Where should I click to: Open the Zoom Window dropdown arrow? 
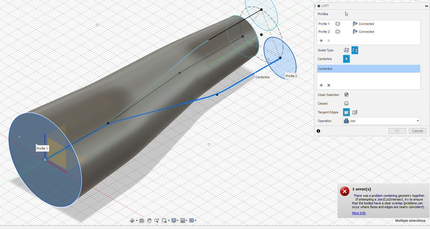(x=168, y=220)
